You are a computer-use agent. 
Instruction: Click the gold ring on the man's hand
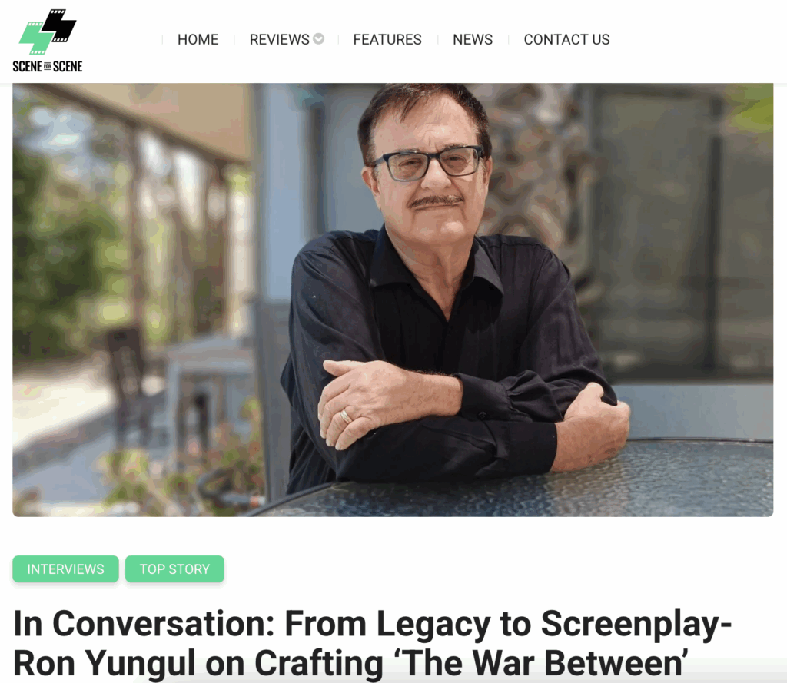click(x=345, y=416)
